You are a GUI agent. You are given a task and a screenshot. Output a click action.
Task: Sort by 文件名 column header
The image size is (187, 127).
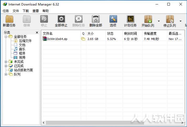click(61, 33)
